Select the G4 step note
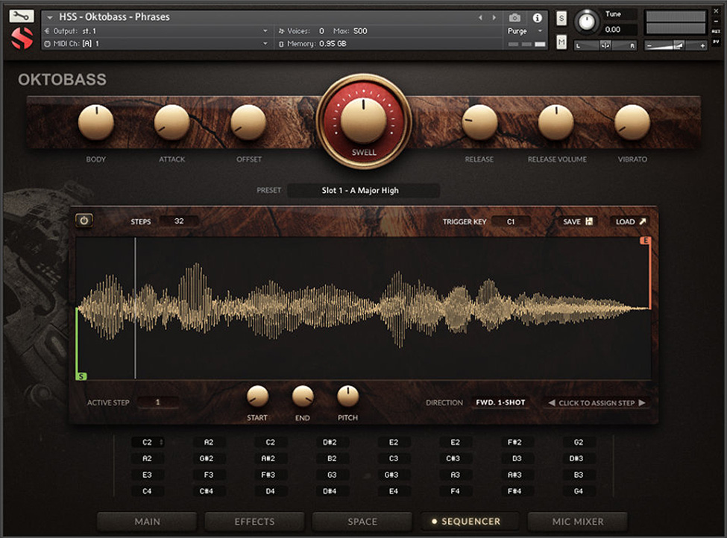Screen dimensions: 727x538 click(x=578, y=491)
